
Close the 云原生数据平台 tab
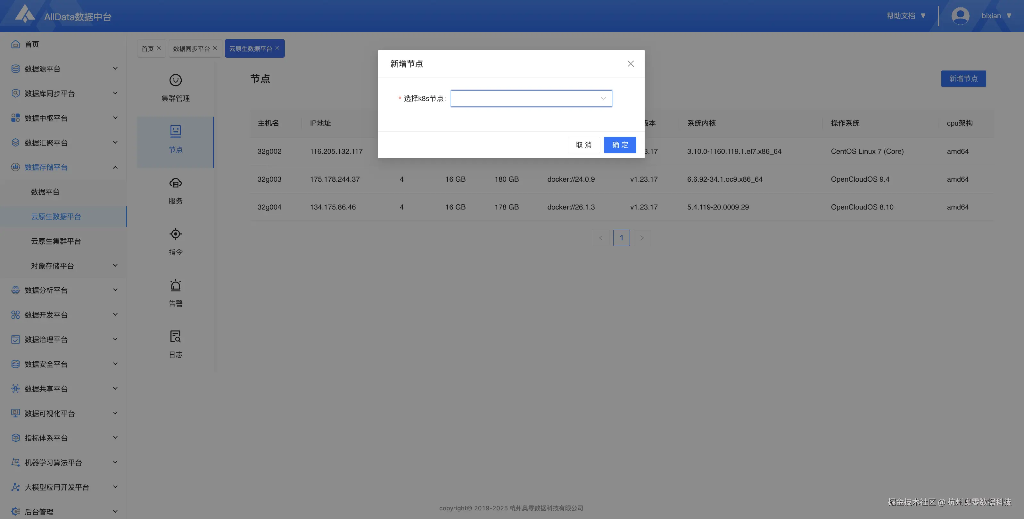click(277, 48)
